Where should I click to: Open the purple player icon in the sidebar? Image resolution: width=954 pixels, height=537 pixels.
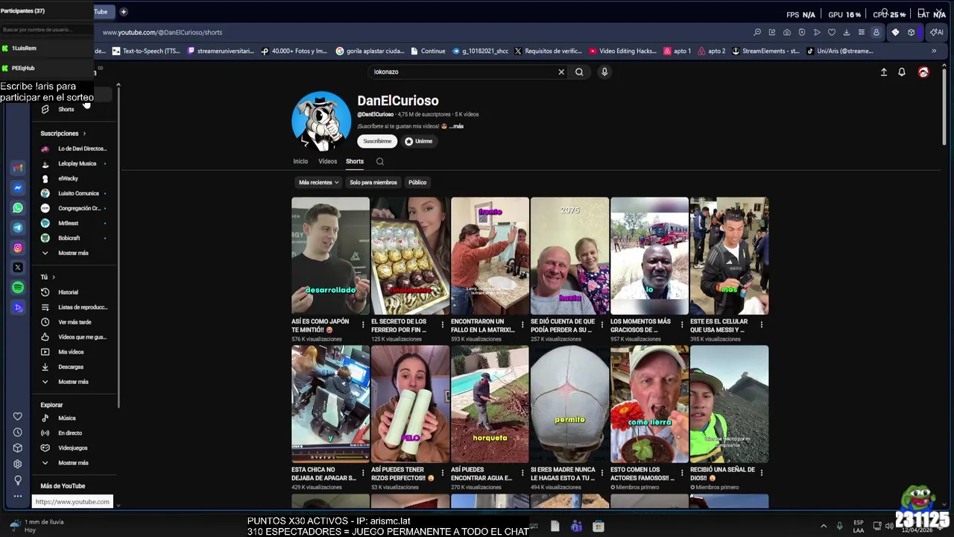[x=18, y=307]
